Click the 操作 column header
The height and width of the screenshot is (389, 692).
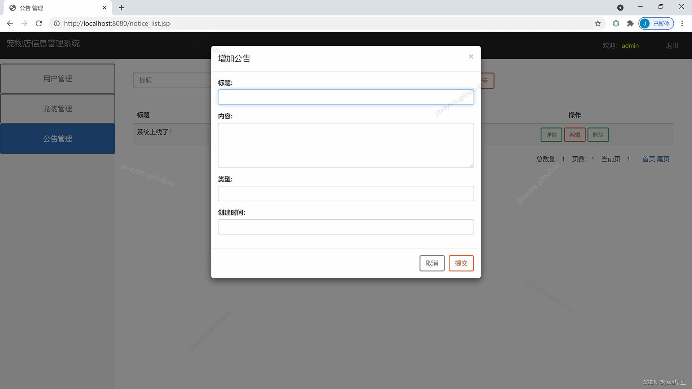[x=575, y=115]
